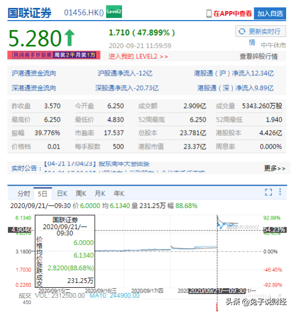This screenshot has width=293, height=312.
Task: Click the refresh icon in 更新实时行情
Action: click(242, 31)
